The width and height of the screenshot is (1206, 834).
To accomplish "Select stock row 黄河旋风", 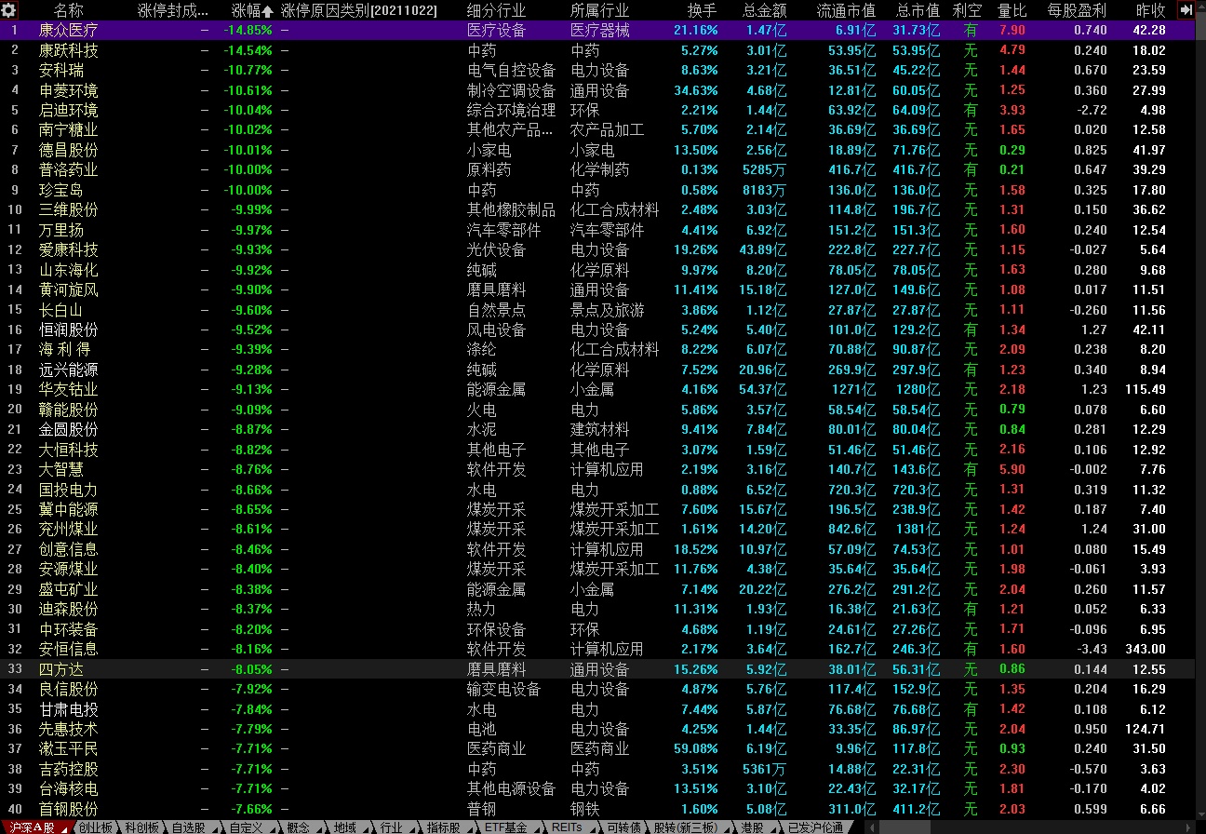I will pos(597,289).
